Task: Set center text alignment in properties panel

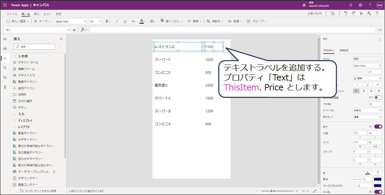Action: point(364,91)
